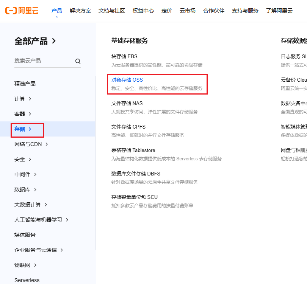Open the 网盘与相册服务 product link
The width and height of the screenshot is (307, 284).
(x=294, y=150)
